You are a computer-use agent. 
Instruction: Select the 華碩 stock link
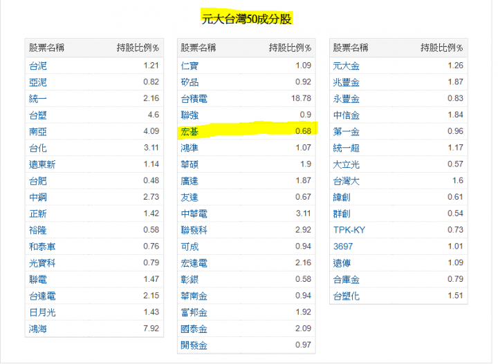[190, 164]
